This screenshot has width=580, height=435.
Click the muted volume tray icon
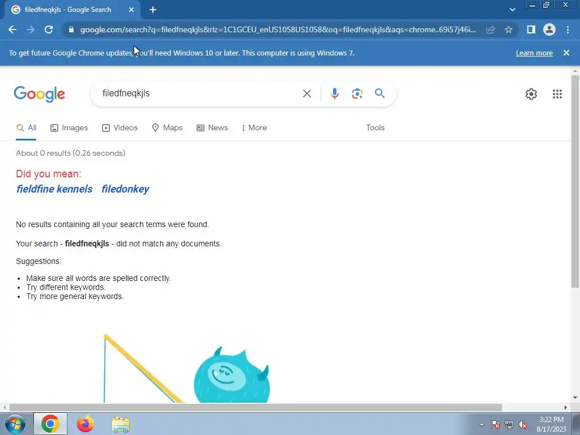point(523,424)
